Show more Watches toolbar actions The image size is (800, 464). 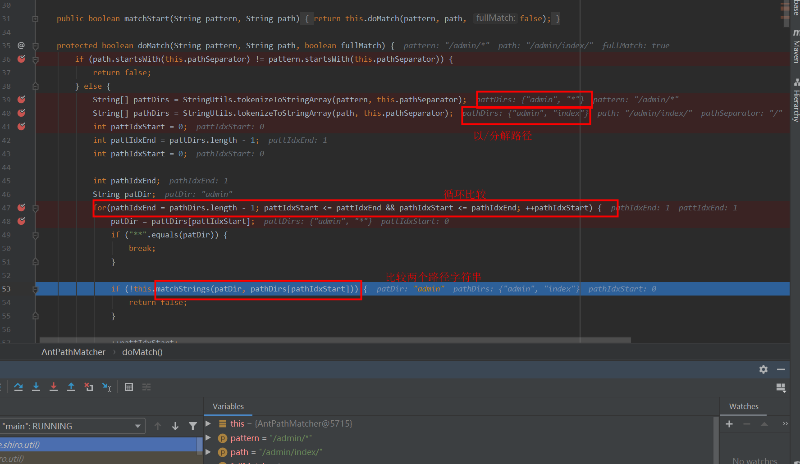click(785, 424)
